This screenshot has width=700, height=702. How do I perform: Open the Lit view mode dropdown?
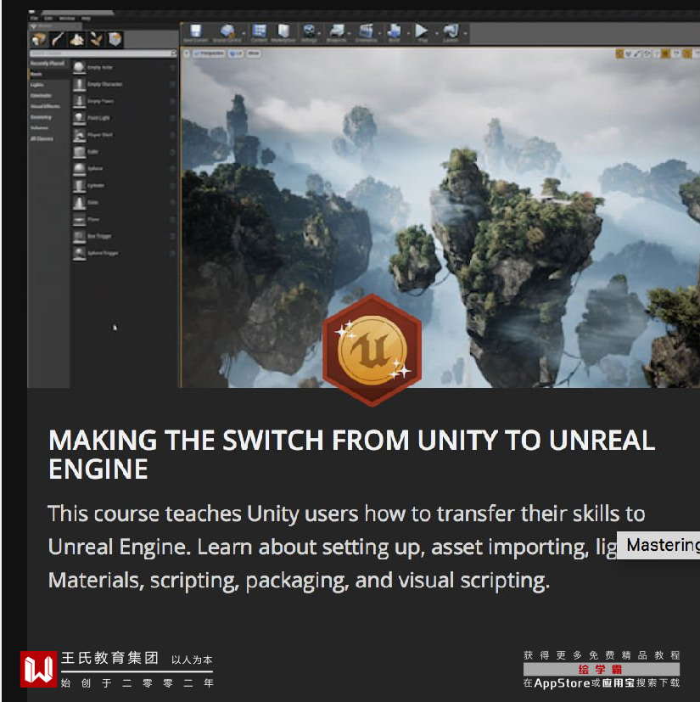[235, 53]
